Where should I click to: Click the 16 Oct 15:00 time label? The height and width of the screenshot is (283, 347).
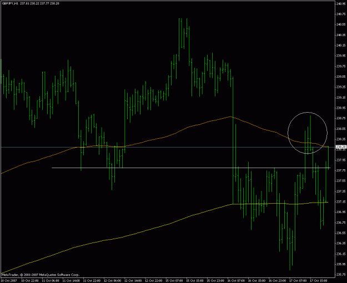257,281
